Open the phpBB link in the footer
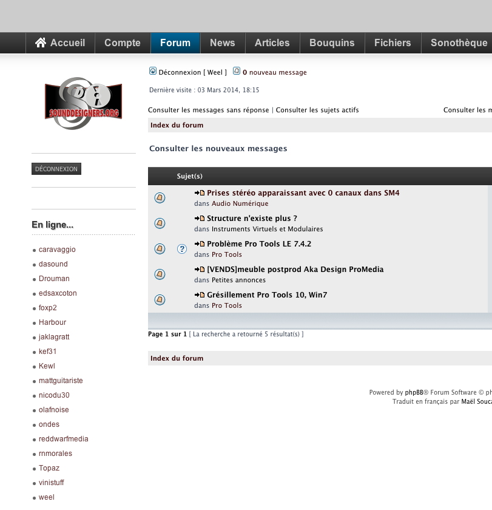 pos(414,392)
